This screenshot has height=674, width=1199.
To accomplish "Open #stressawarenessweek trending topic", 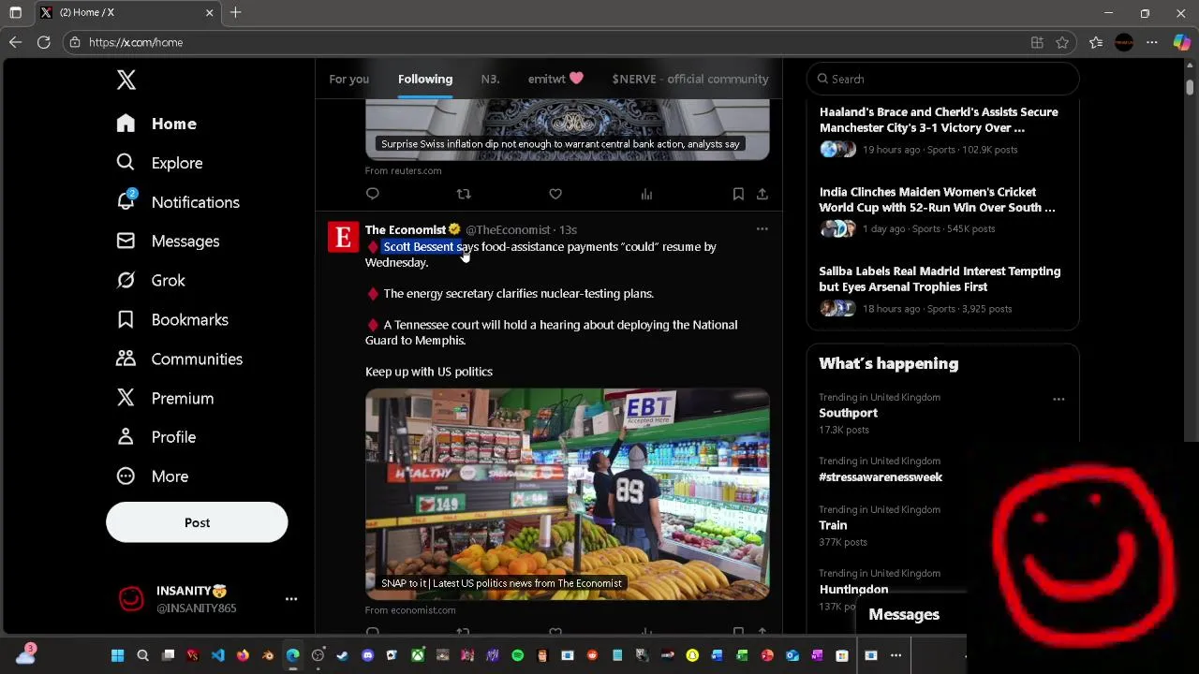I will click(x=881, y=476).
